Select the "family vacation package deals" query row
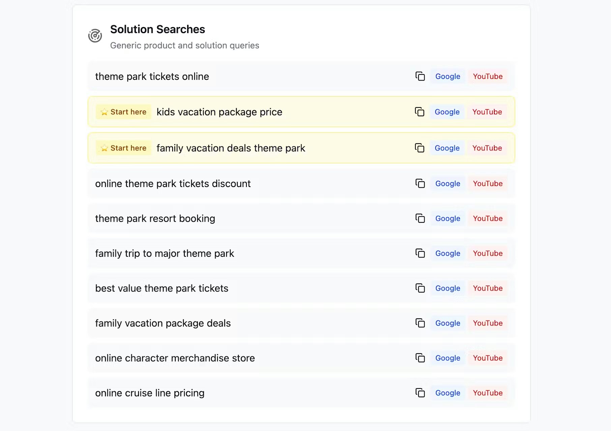611x431 pixels. tap(236, 323)
